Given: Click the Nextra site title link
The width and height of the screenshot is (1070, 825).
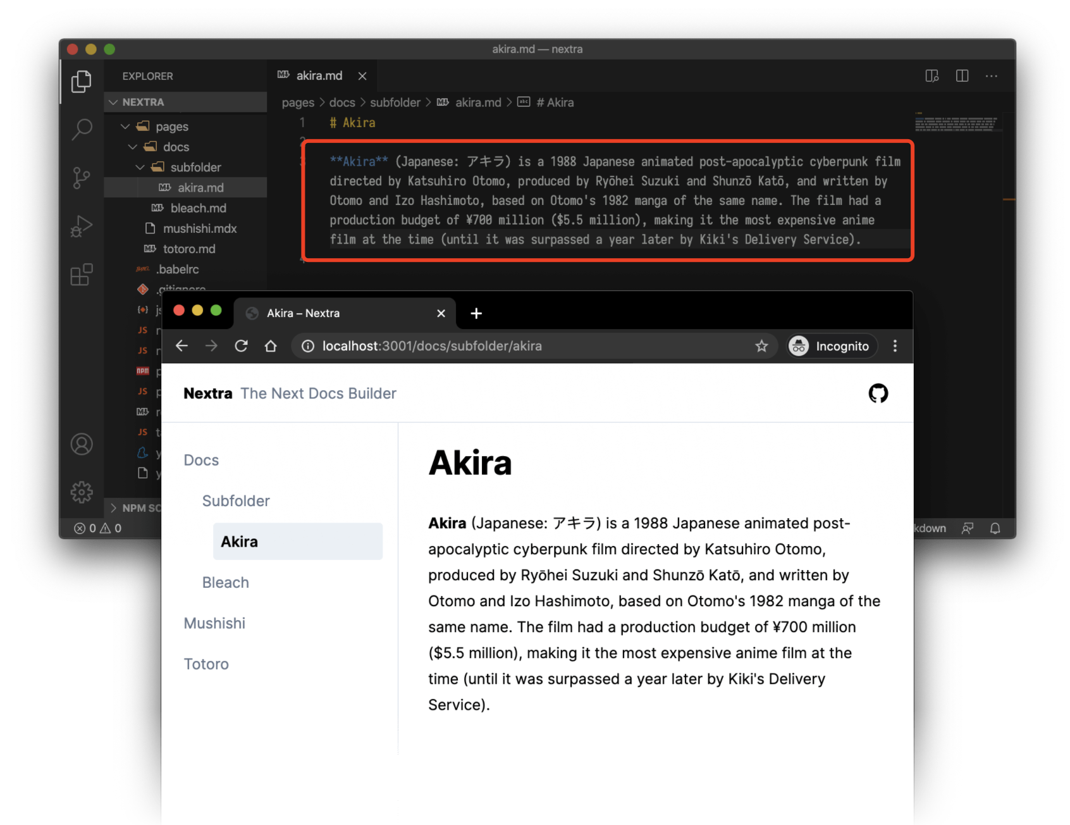Looking at the screenshot, I should pos(207,394).
